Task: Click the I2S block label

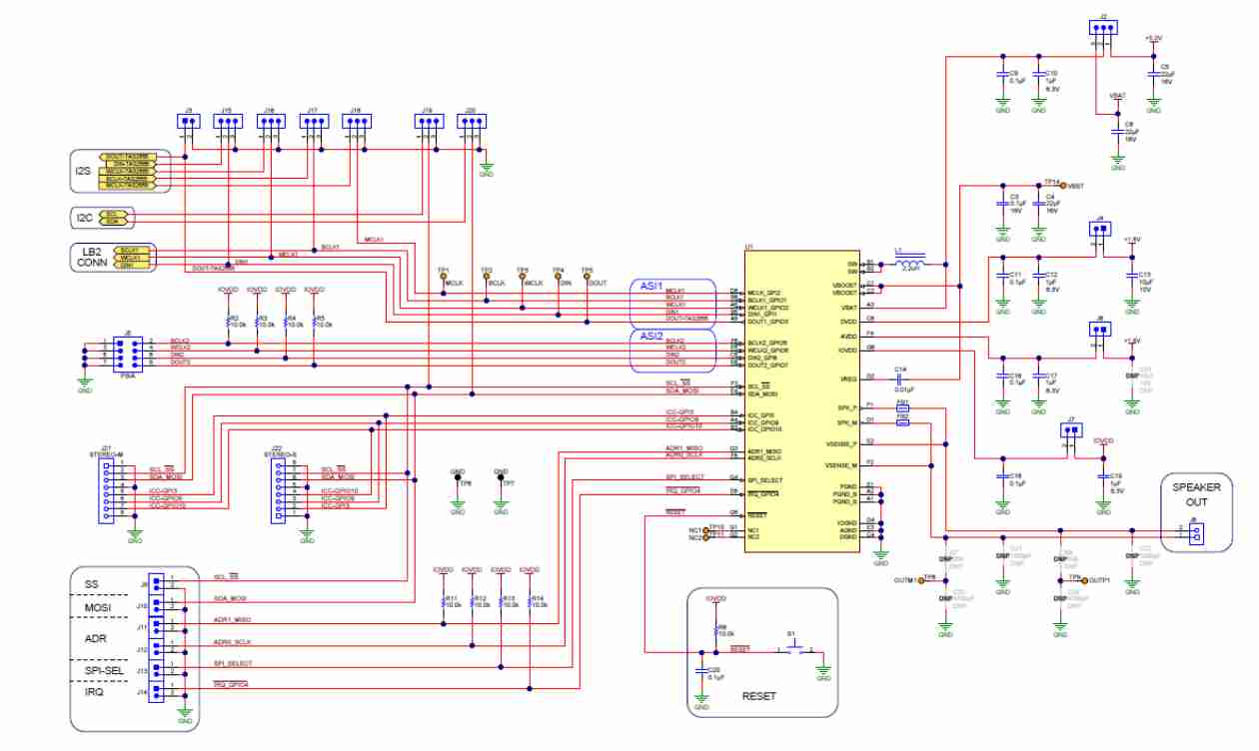Action: [83, 171]
